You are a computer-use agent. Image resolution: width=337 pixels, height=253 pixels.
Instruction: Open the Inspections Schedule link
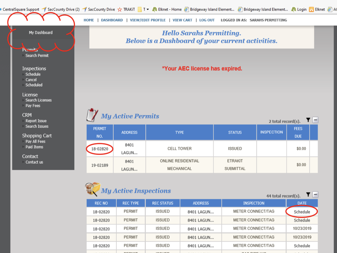[x=33, y=74]
